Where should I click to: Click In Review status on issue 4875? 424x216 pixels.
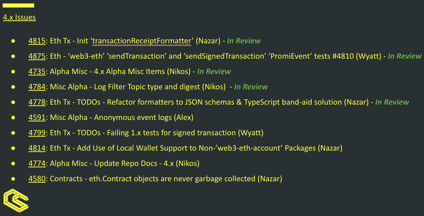[405, 56]
